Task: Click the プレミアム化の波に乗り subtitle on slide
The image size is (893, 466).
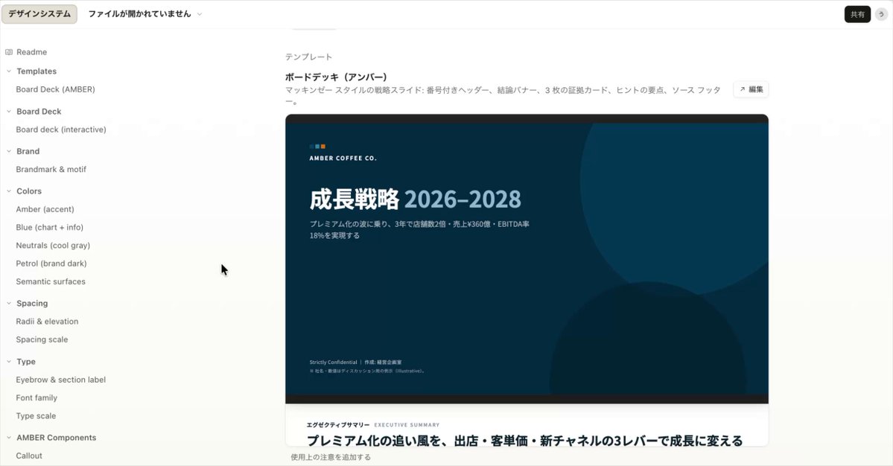Action: pos(420,229)
